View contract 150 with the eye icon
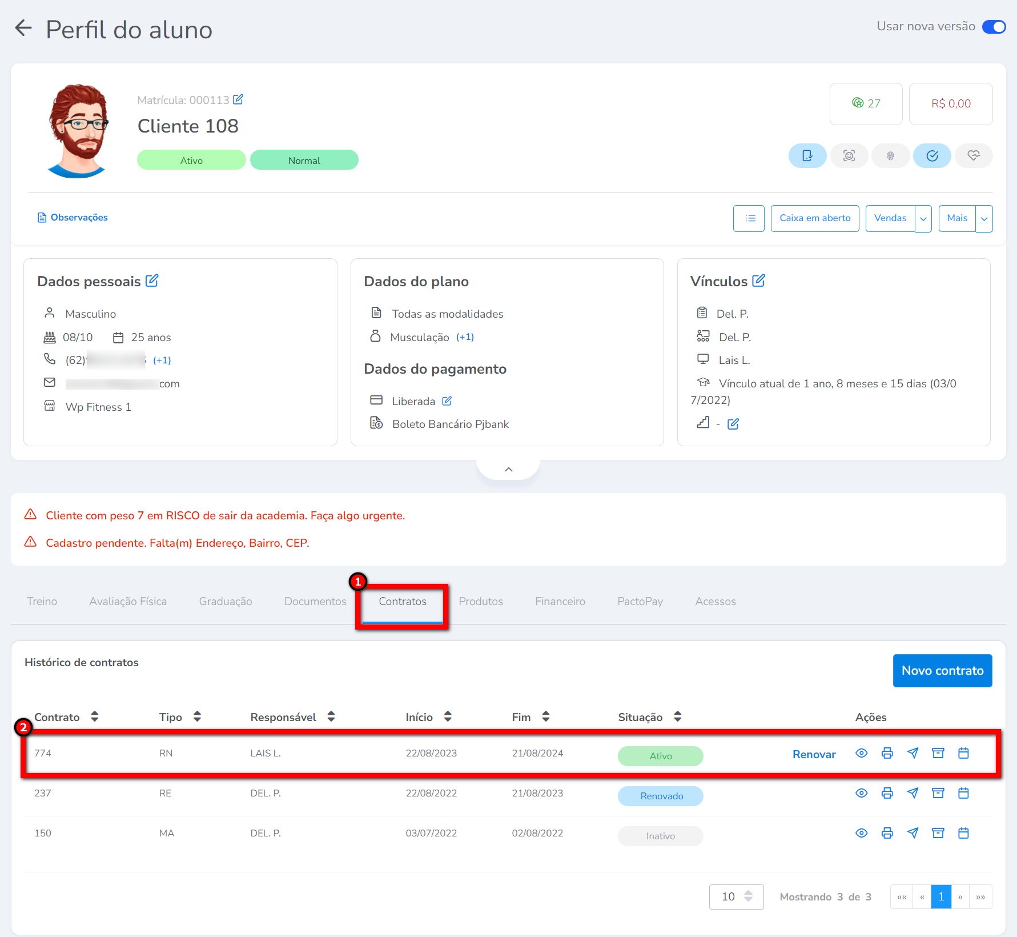 pos(861,833)
